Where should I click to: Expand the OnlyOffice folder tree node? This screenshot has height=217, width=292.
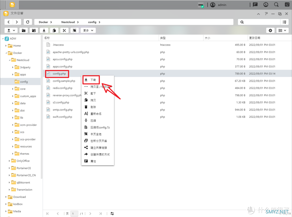9,161
